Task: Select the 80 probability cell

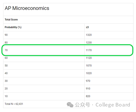Action: [x=44, y=43]
